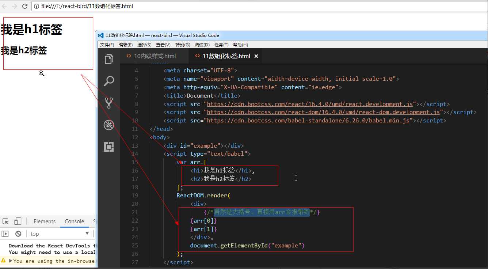
Task: Click the Download the React DevTools console message
Action: (x=52, y=246)
